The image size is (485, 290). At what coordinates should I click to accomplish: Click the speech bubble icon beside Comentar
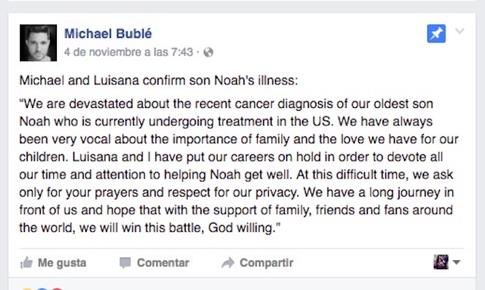click(x=125, y=263)
